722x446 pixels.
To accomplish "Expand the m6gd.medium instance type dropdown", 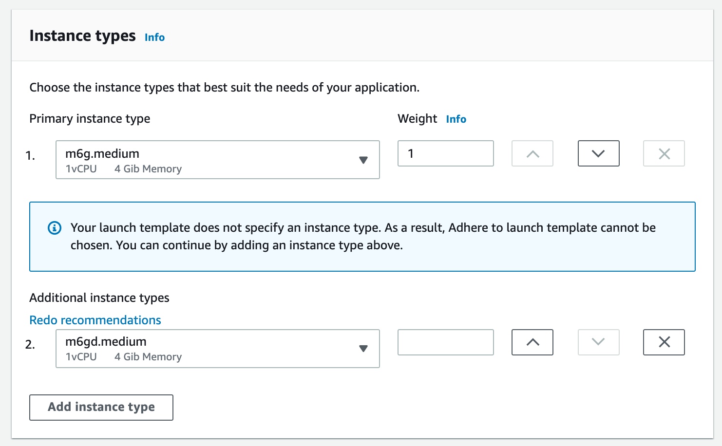I will tap(217, 349).
